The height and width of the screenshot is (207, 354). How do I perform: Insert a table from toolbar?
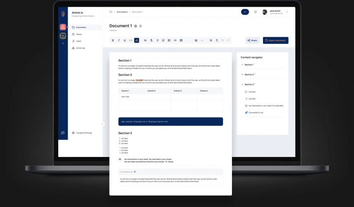[x=181, y=41]
